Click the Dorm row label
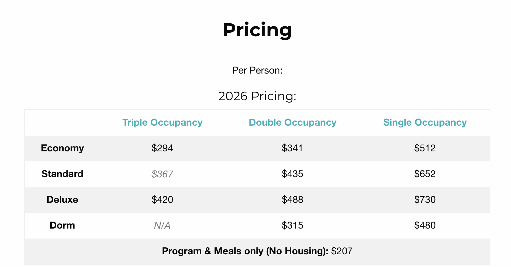Screen dimensions: 511x267 [x=62, y=225]
